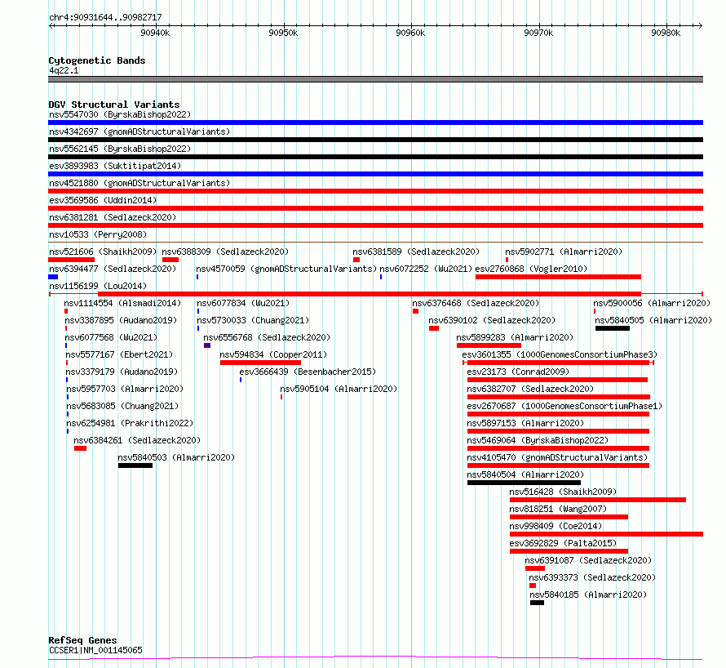Viewport: 726px width, 668px height.
Task: Select the nsv521606 (Shaikh2009) label
Action: [x=103, y=252]
